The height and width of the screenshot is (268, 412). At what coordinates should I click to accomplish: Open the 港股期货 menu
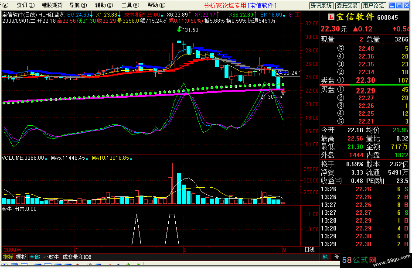pos(52,5)
